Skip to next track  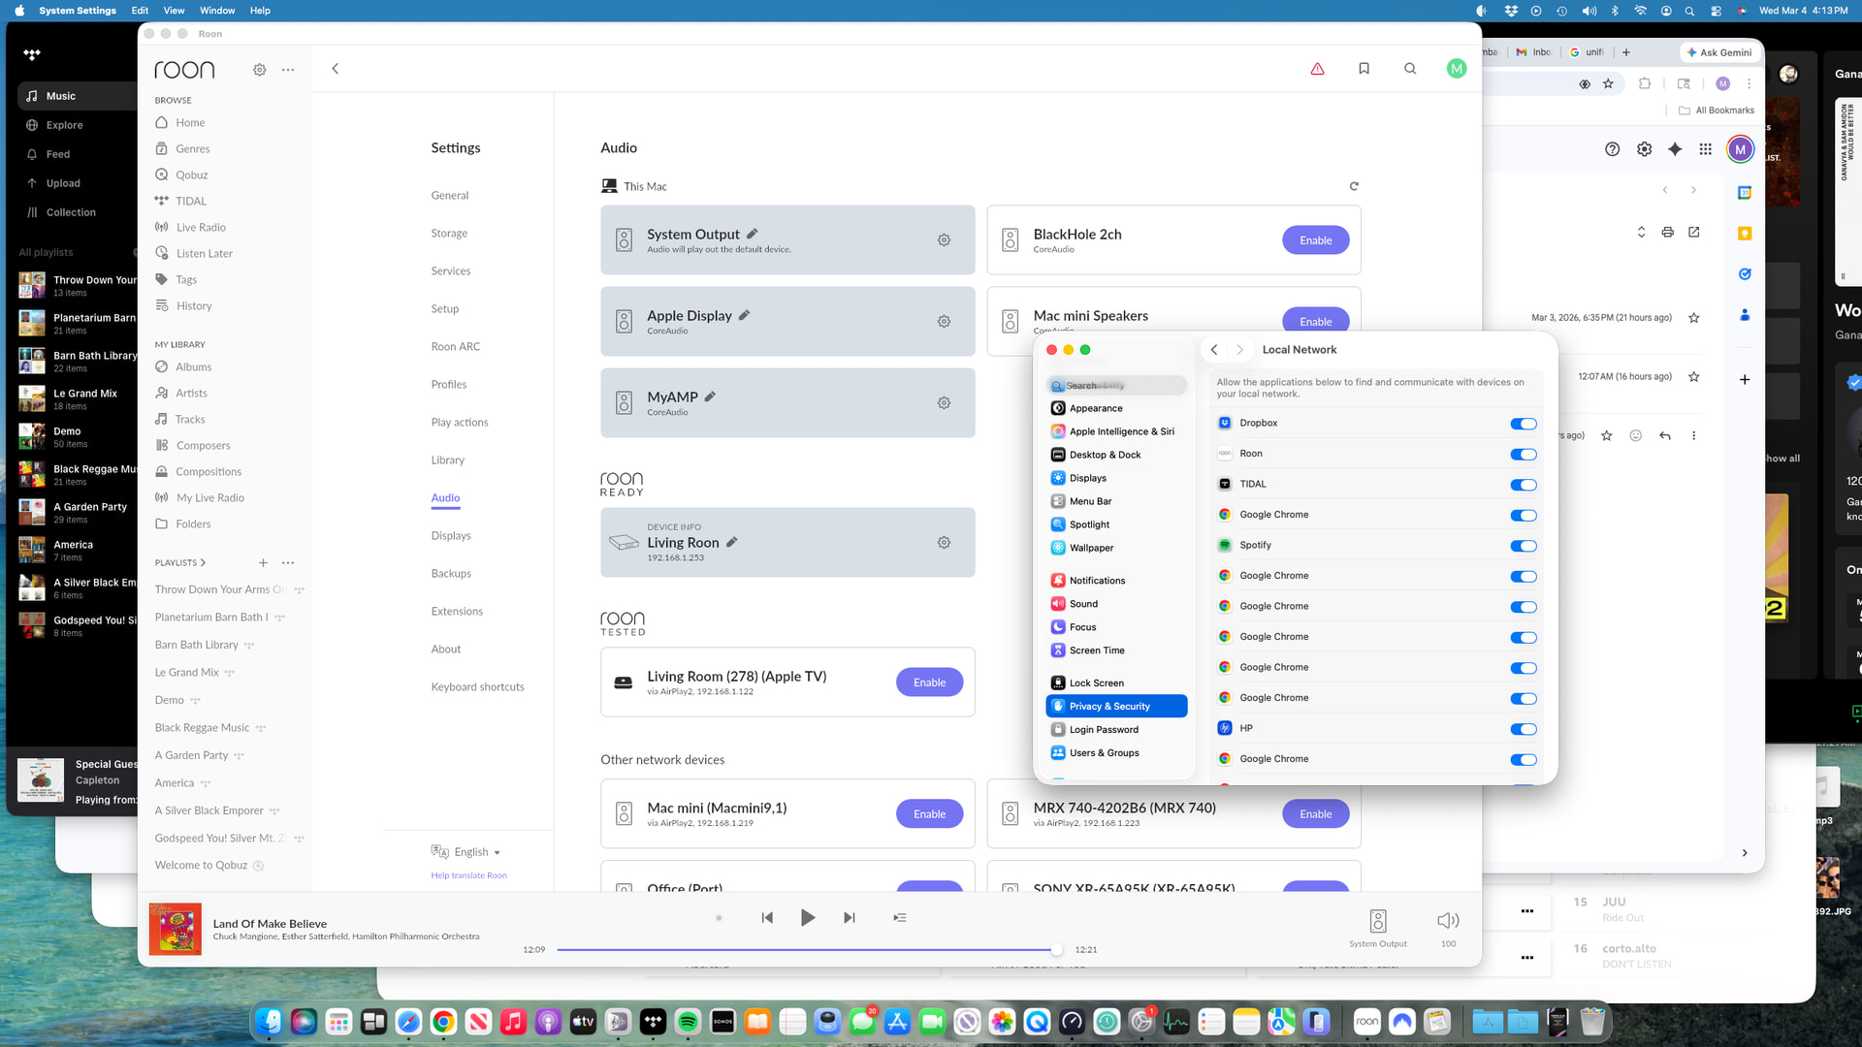pos(850,917)
